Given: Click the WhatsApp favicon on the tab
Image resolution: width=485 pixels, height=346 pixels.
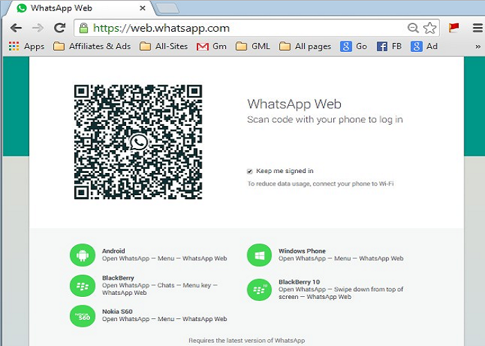Looking at the screenshot, I should click(21, 8).
